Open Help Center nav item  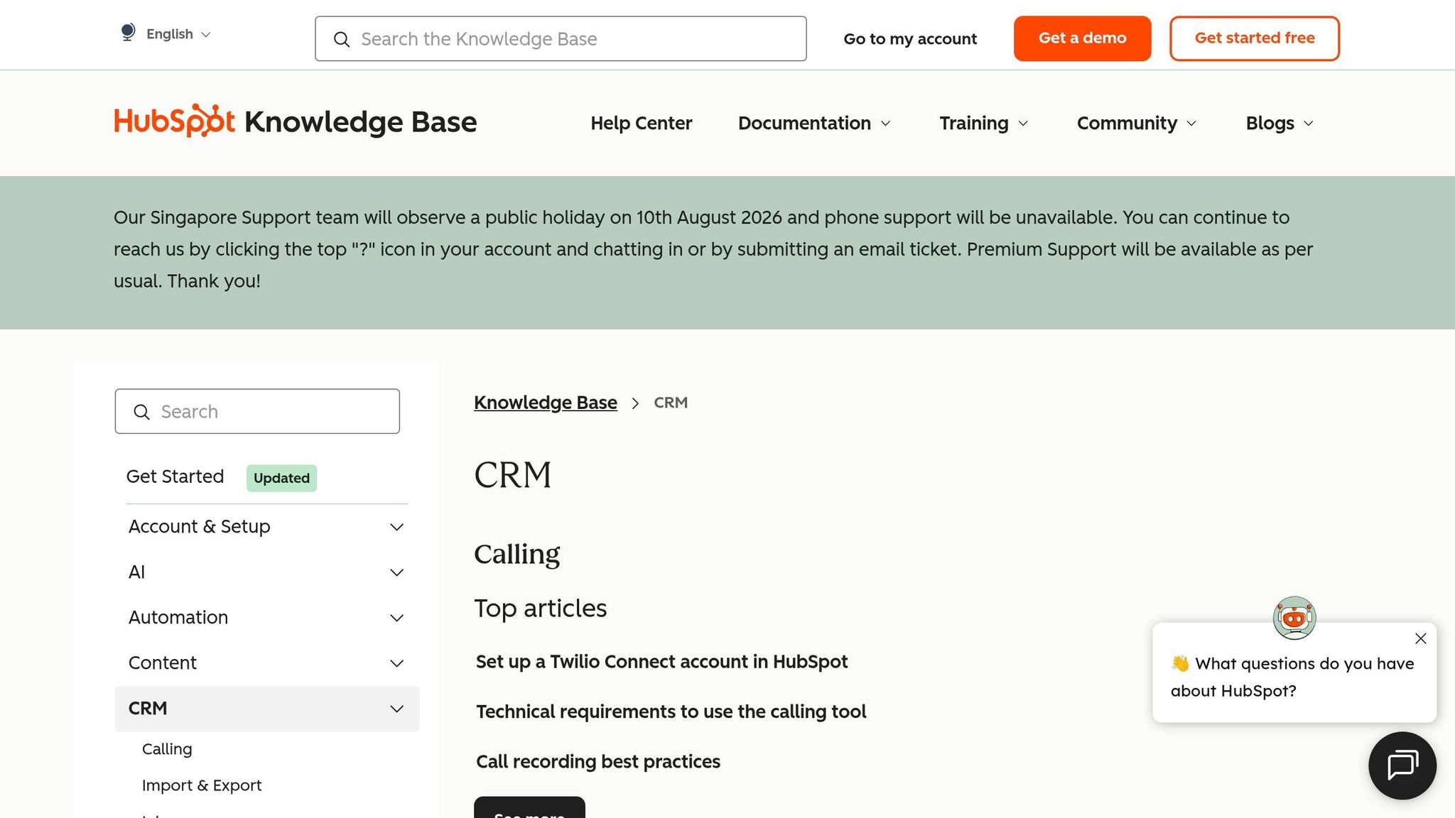tap(641, 123)
